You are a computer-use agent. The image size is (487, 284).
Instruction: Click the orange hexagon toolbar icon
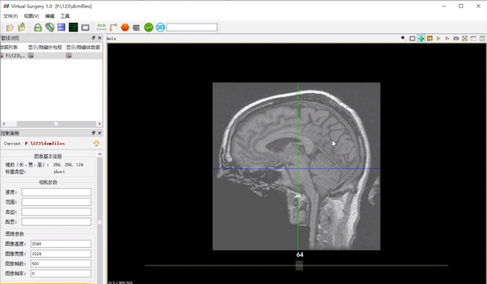point(125,28)
